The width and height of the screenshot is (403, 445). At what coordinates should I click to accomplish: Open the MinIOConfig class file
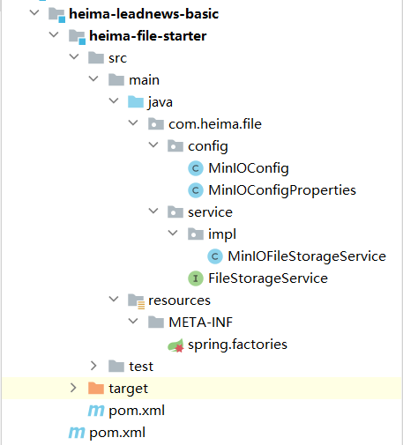point(249,169)
